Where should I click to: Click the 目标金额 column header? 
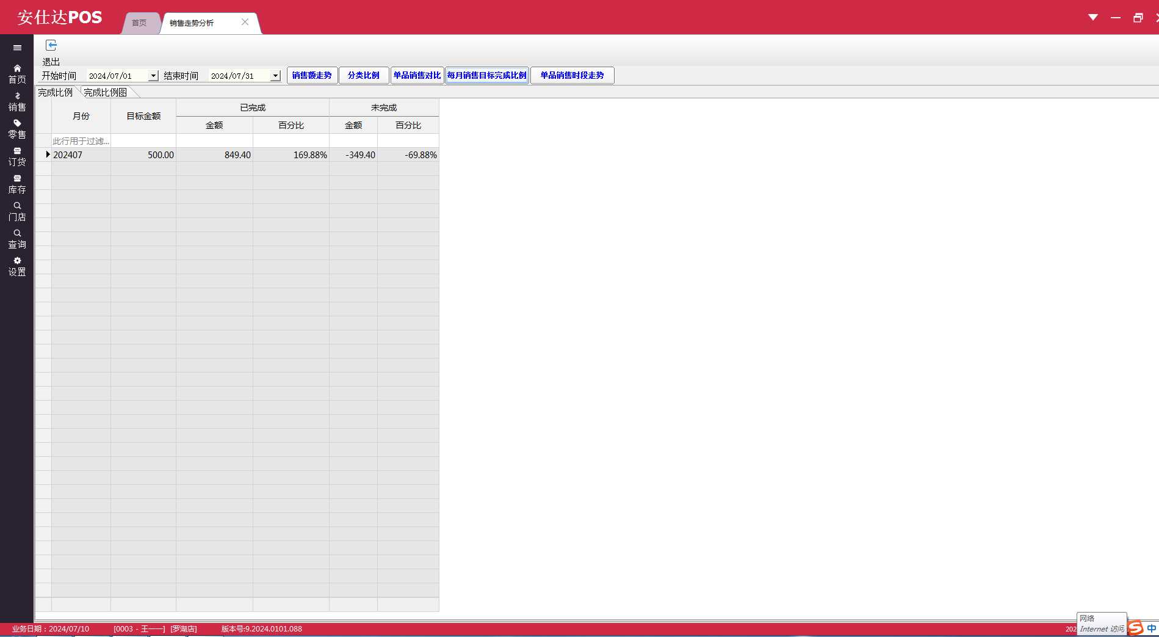tap(143, 116)
